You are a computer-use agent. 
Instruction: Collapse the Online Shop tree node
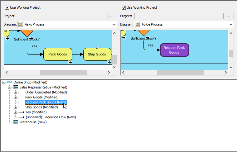[4, 82]
